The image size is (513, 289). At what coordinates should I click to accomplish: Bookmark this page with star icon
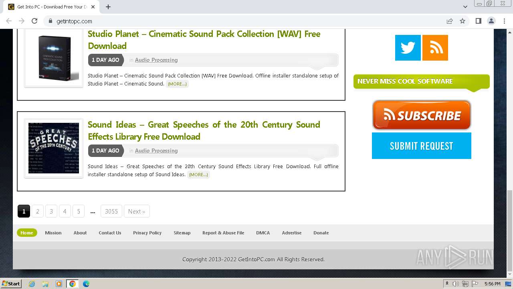point(463,21)
